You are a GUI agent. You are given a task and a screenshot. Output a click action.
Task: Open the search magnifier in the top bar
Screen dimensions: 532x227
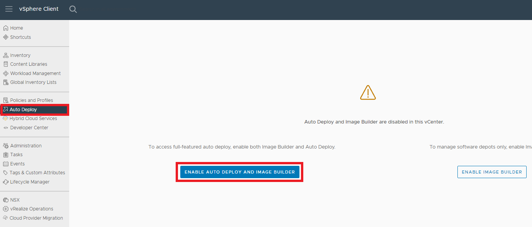tap(73, 9)
